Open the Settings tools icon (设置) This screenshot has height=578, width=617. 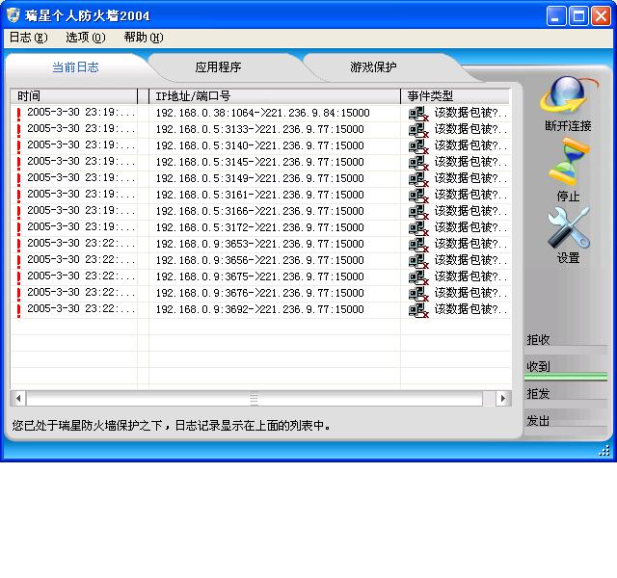[x=568, y=228]
